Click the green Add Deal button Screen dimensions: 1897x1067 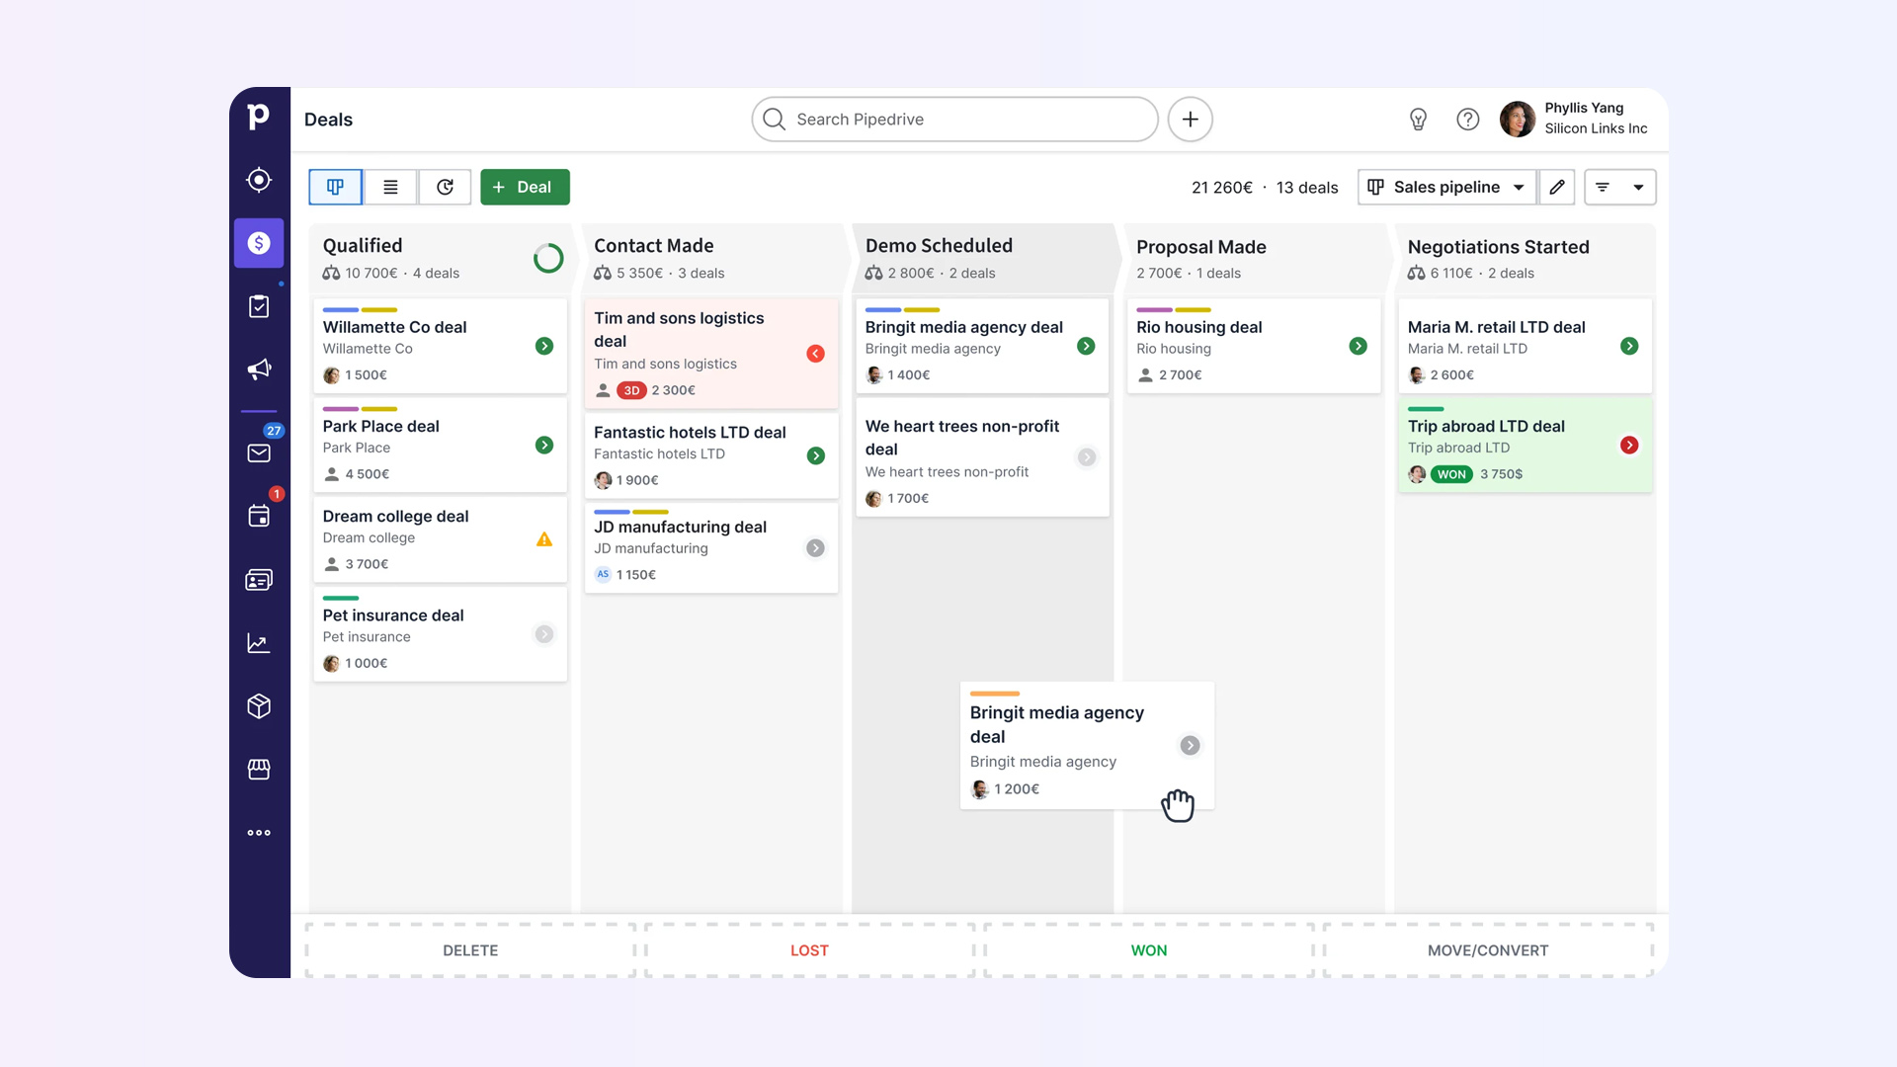pyautogui.click(x=525, y=187)
